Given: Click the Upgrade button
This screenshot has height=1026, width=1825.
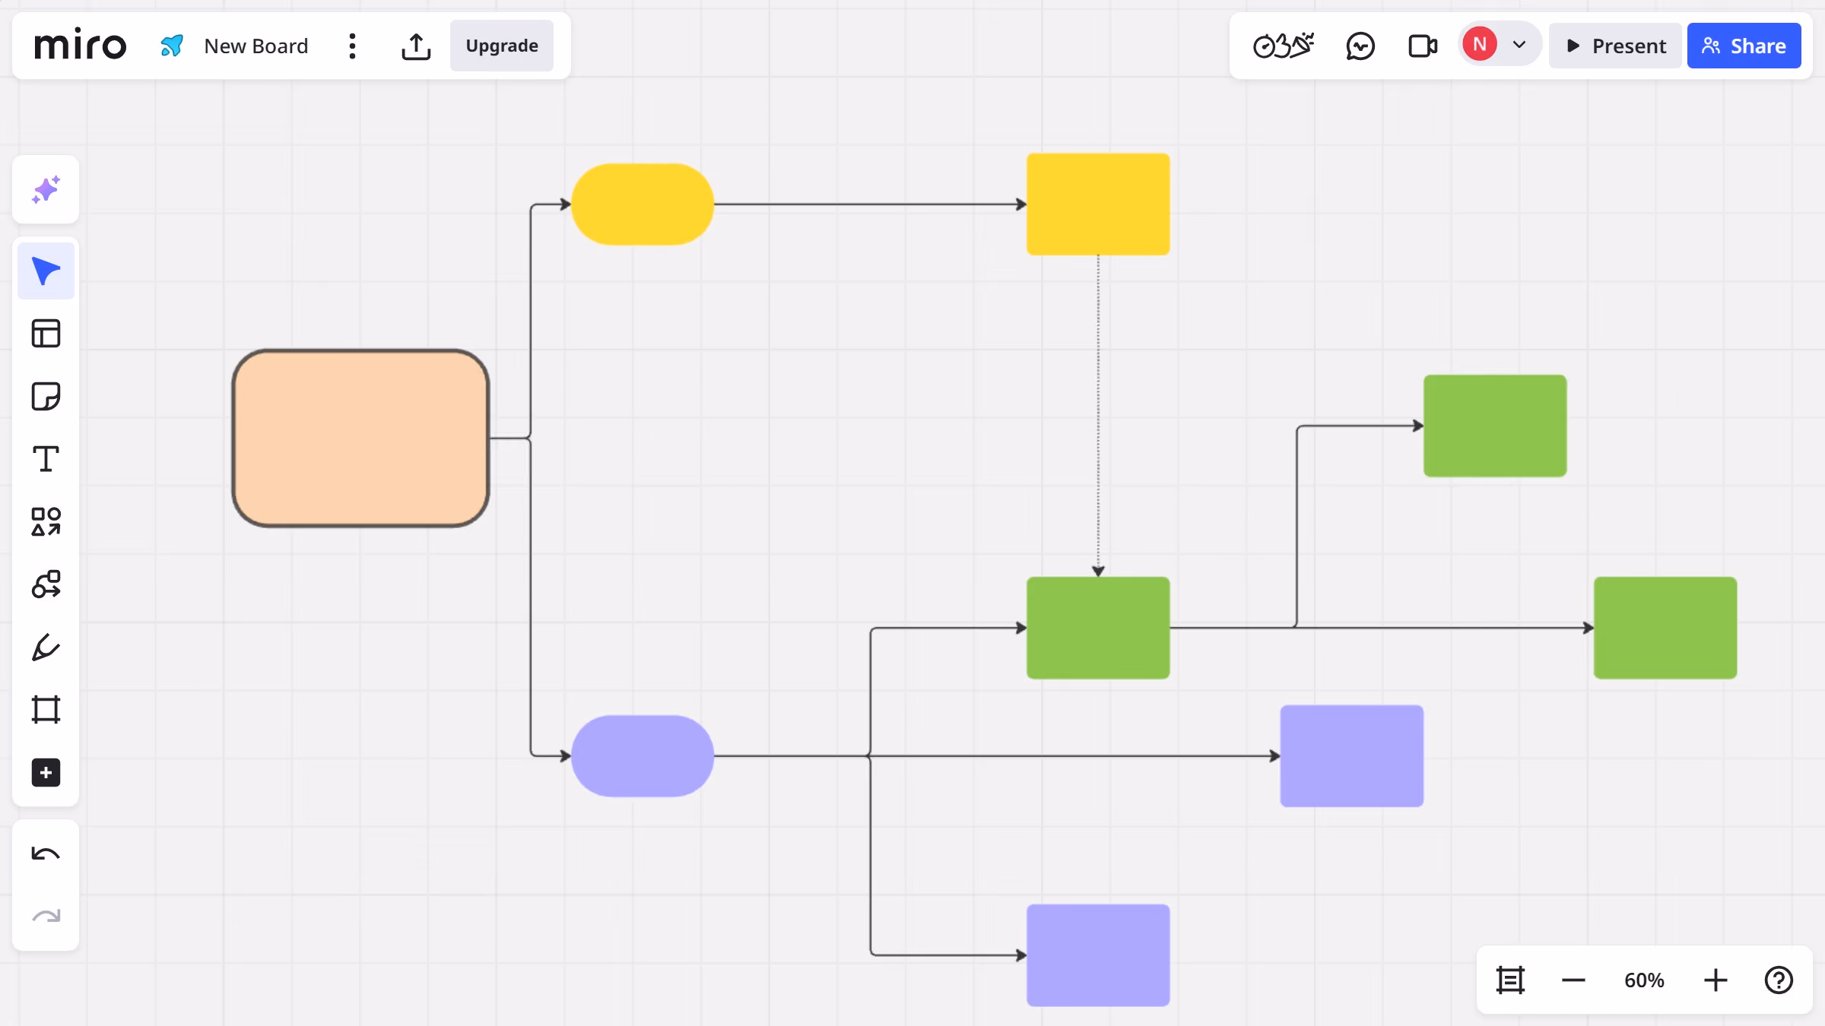Looking at the screenshot, I should click(x=502, y=46).
